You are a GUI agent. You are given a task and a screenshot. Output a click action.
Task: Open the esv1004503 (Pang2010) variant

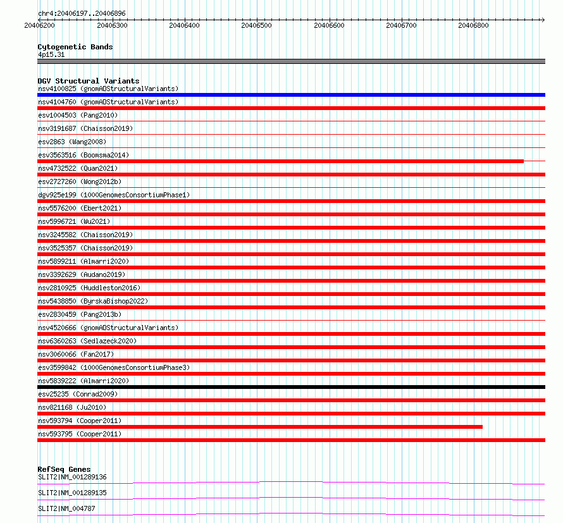pyautogui.click(x=78, y=115)
